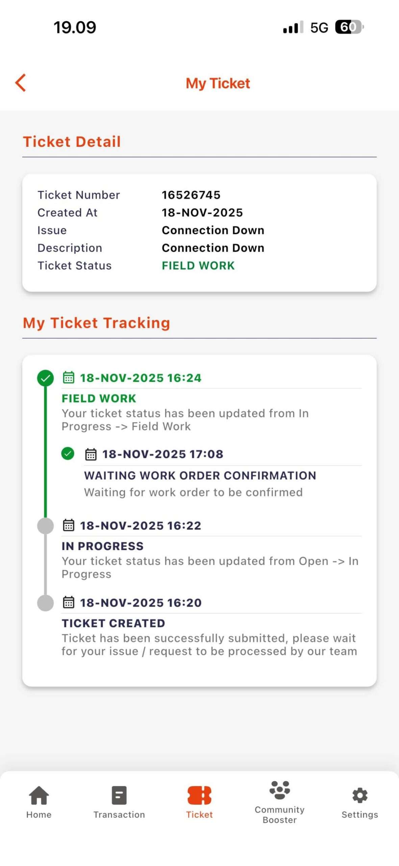Tap calendar icon beside 18-NOV-2025 17:08
The width and height of the screenshot is (399, 866).
click(91, 454)
